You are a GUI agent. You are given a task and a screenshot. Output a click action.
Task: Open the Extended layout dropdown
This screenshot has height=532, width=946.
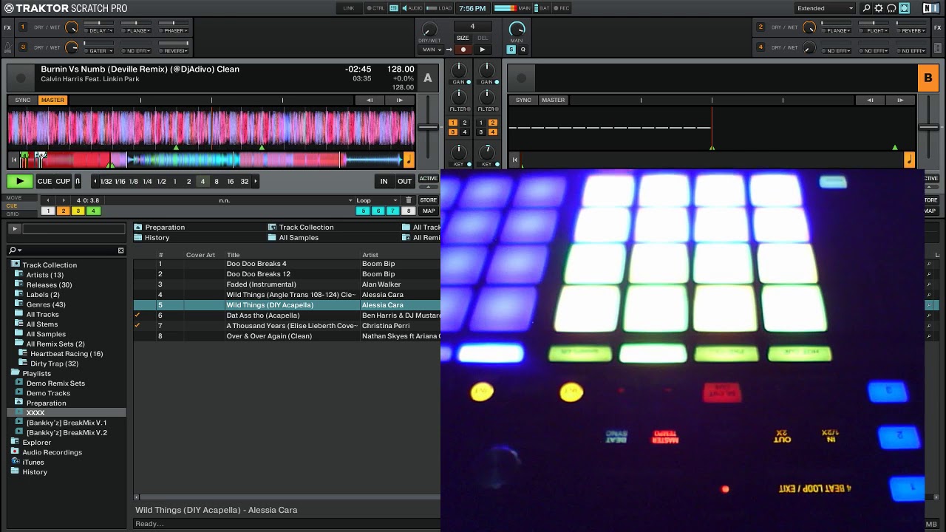pyautogui.click(x=825, y=8)
